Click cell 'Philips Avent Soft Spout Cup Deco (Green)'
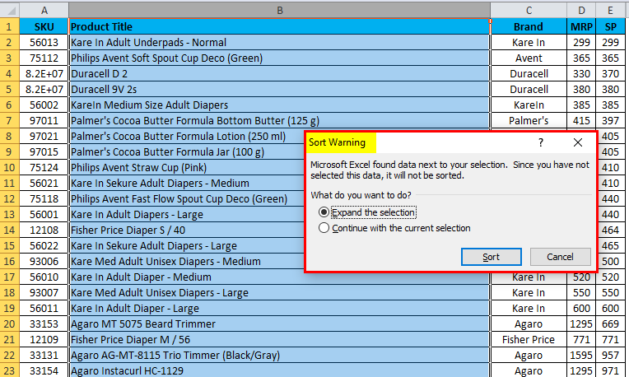The width and height of the screenshot is (629, 377). pos(280,58)
